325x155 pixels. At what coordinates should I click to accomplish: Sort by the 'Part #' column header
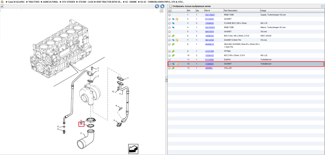tap(214, 11)
